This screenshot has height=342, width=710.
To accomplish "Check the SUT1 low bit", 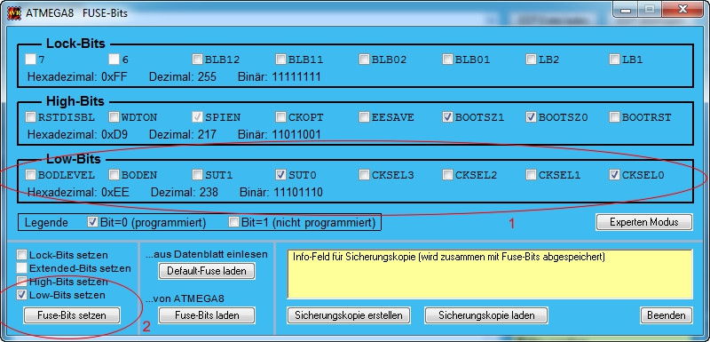I will pyautogui.click(x=197, y=174).
